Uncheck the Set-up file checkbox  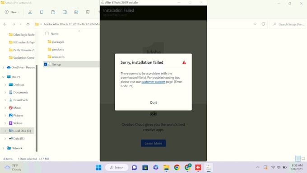(46, 64)
